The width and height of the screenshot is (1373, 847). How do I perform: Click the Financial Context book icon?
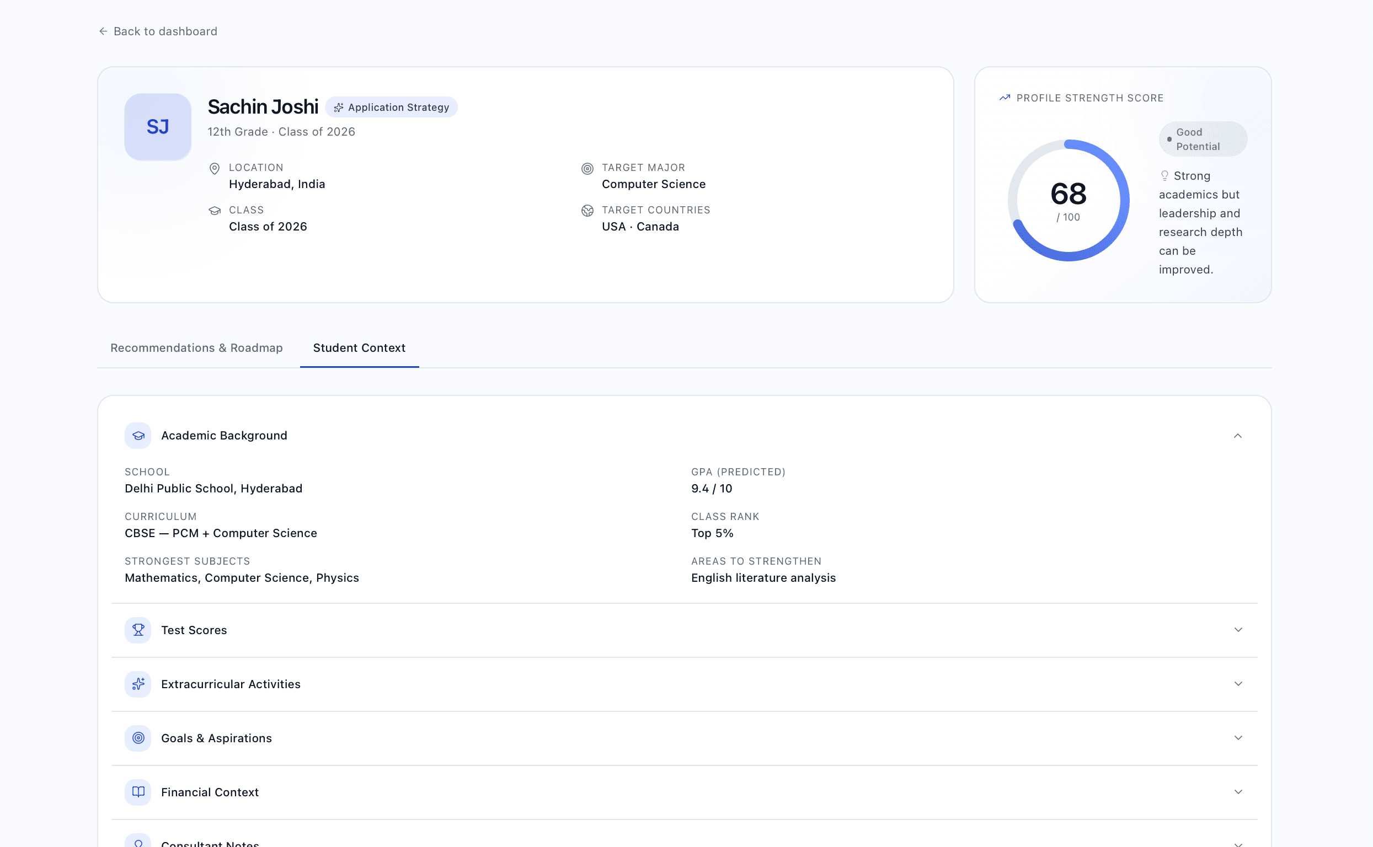(x=138, y=792)
